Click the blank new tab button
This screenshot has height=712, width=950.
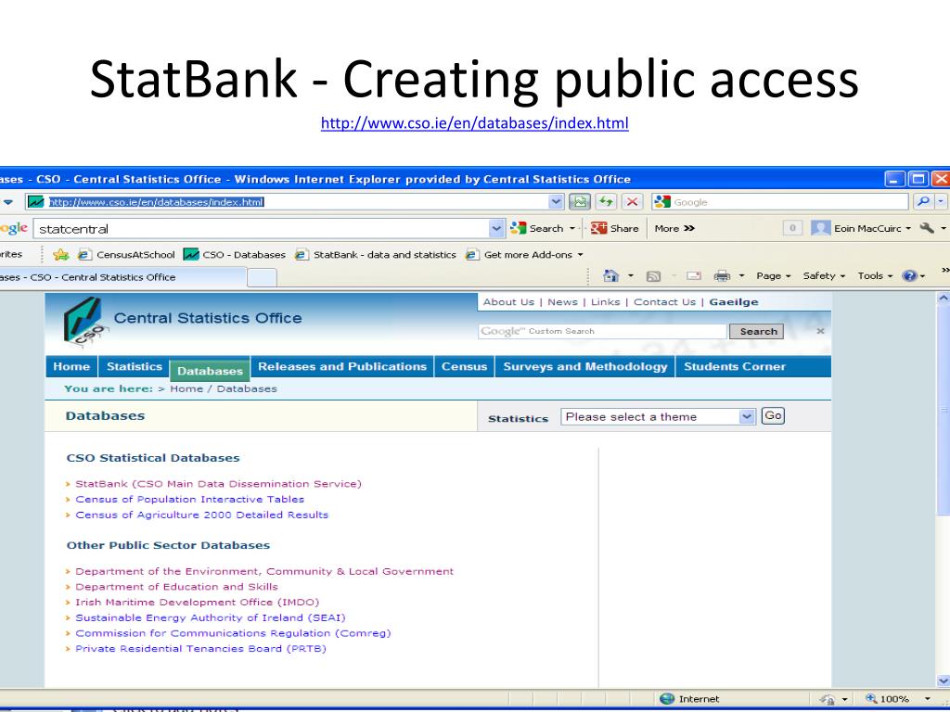[263, 277]
